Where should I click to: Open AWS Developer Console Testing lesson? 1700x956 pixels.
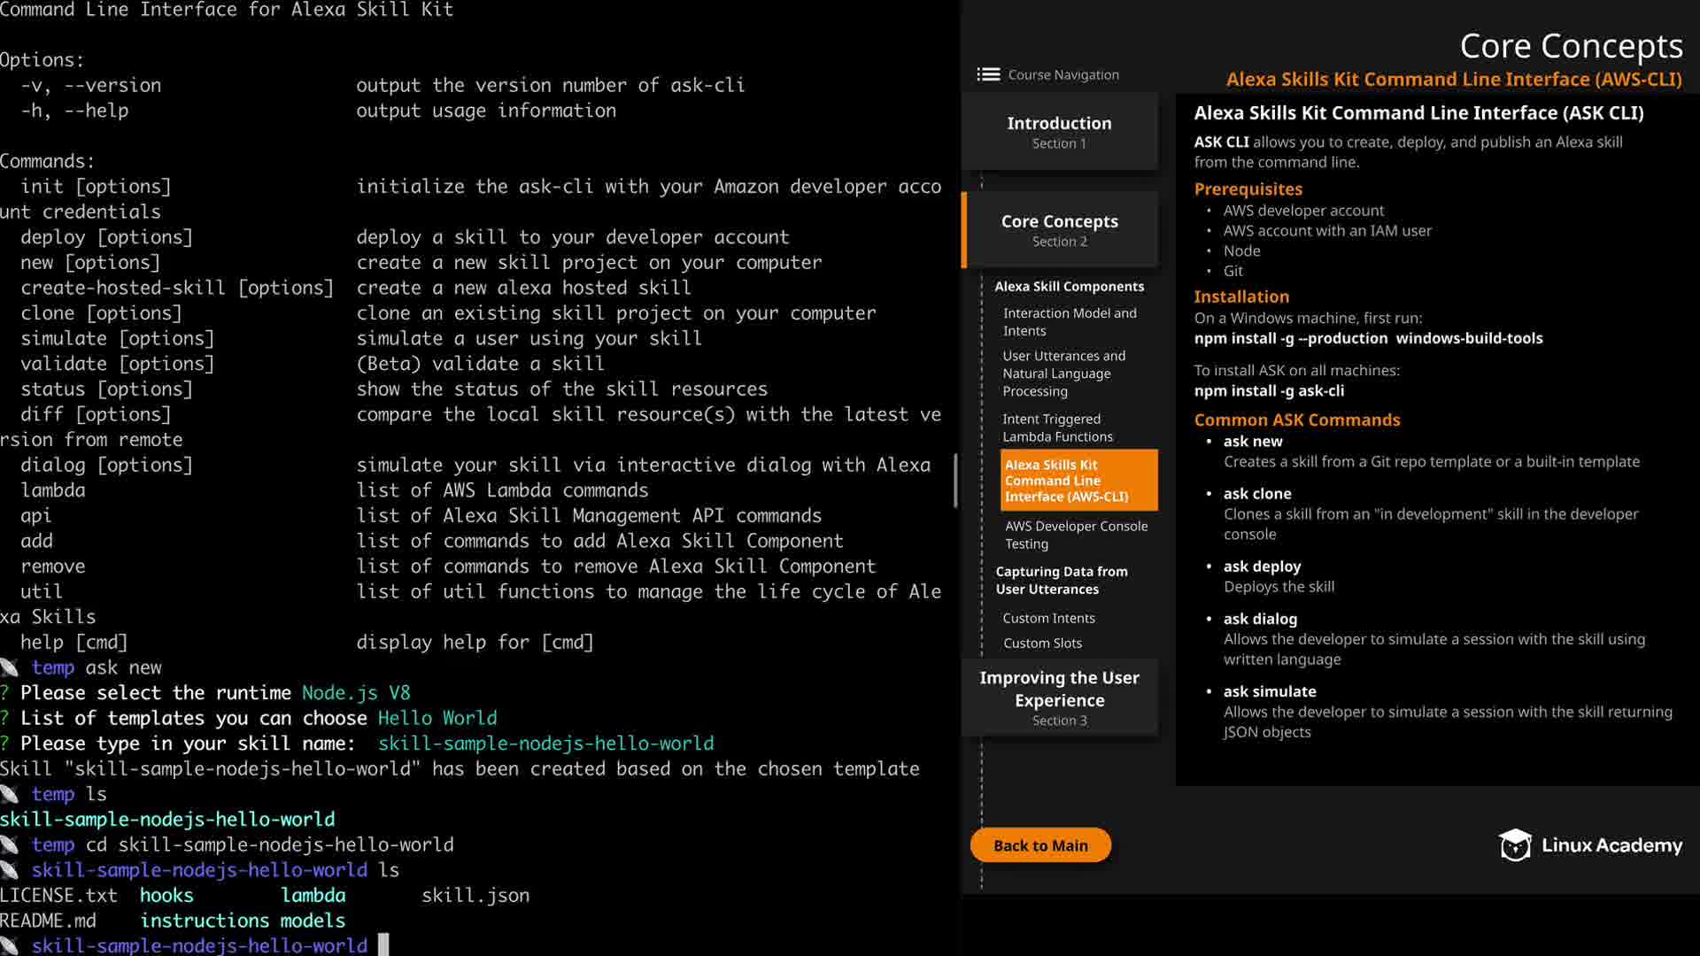click(x=1076, y=535)
